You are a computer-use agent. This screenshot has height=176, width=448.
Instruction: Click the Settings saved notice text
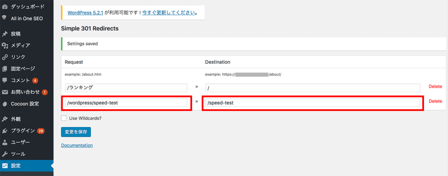click(82, 44)
